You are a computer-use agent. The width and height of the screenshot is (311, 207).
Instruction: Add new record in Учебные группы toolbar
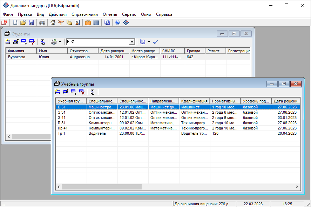click(58, 92)
